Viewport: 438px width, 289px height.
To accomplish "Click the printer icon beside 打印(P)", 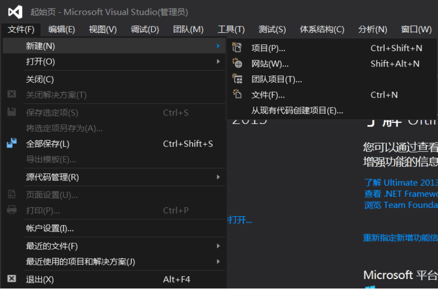I will 12,209.
